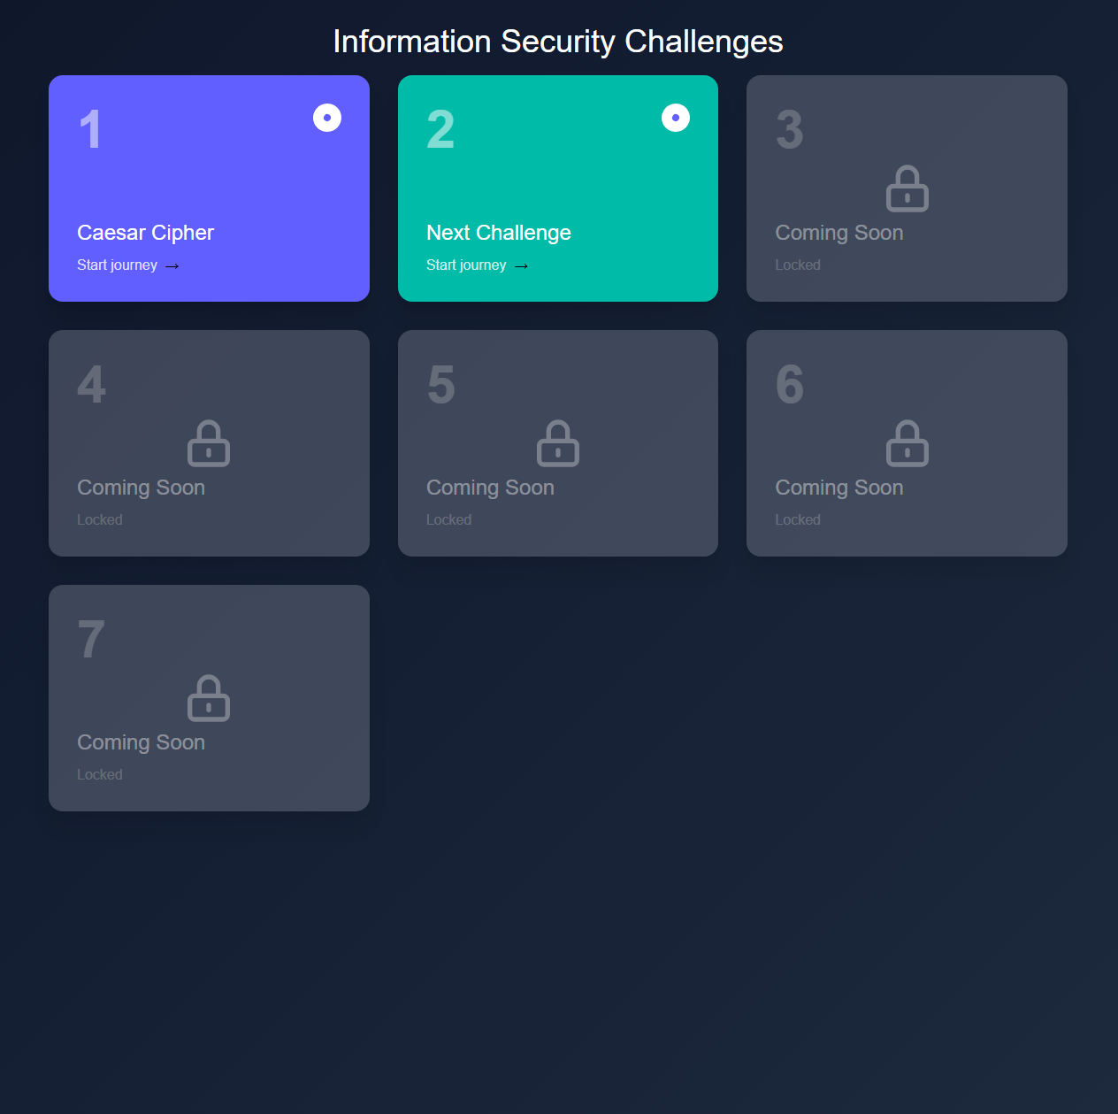Screen dimensions: 1118x1114
Task: Click Start journey under Next Challenge
Action: (466, 265)
